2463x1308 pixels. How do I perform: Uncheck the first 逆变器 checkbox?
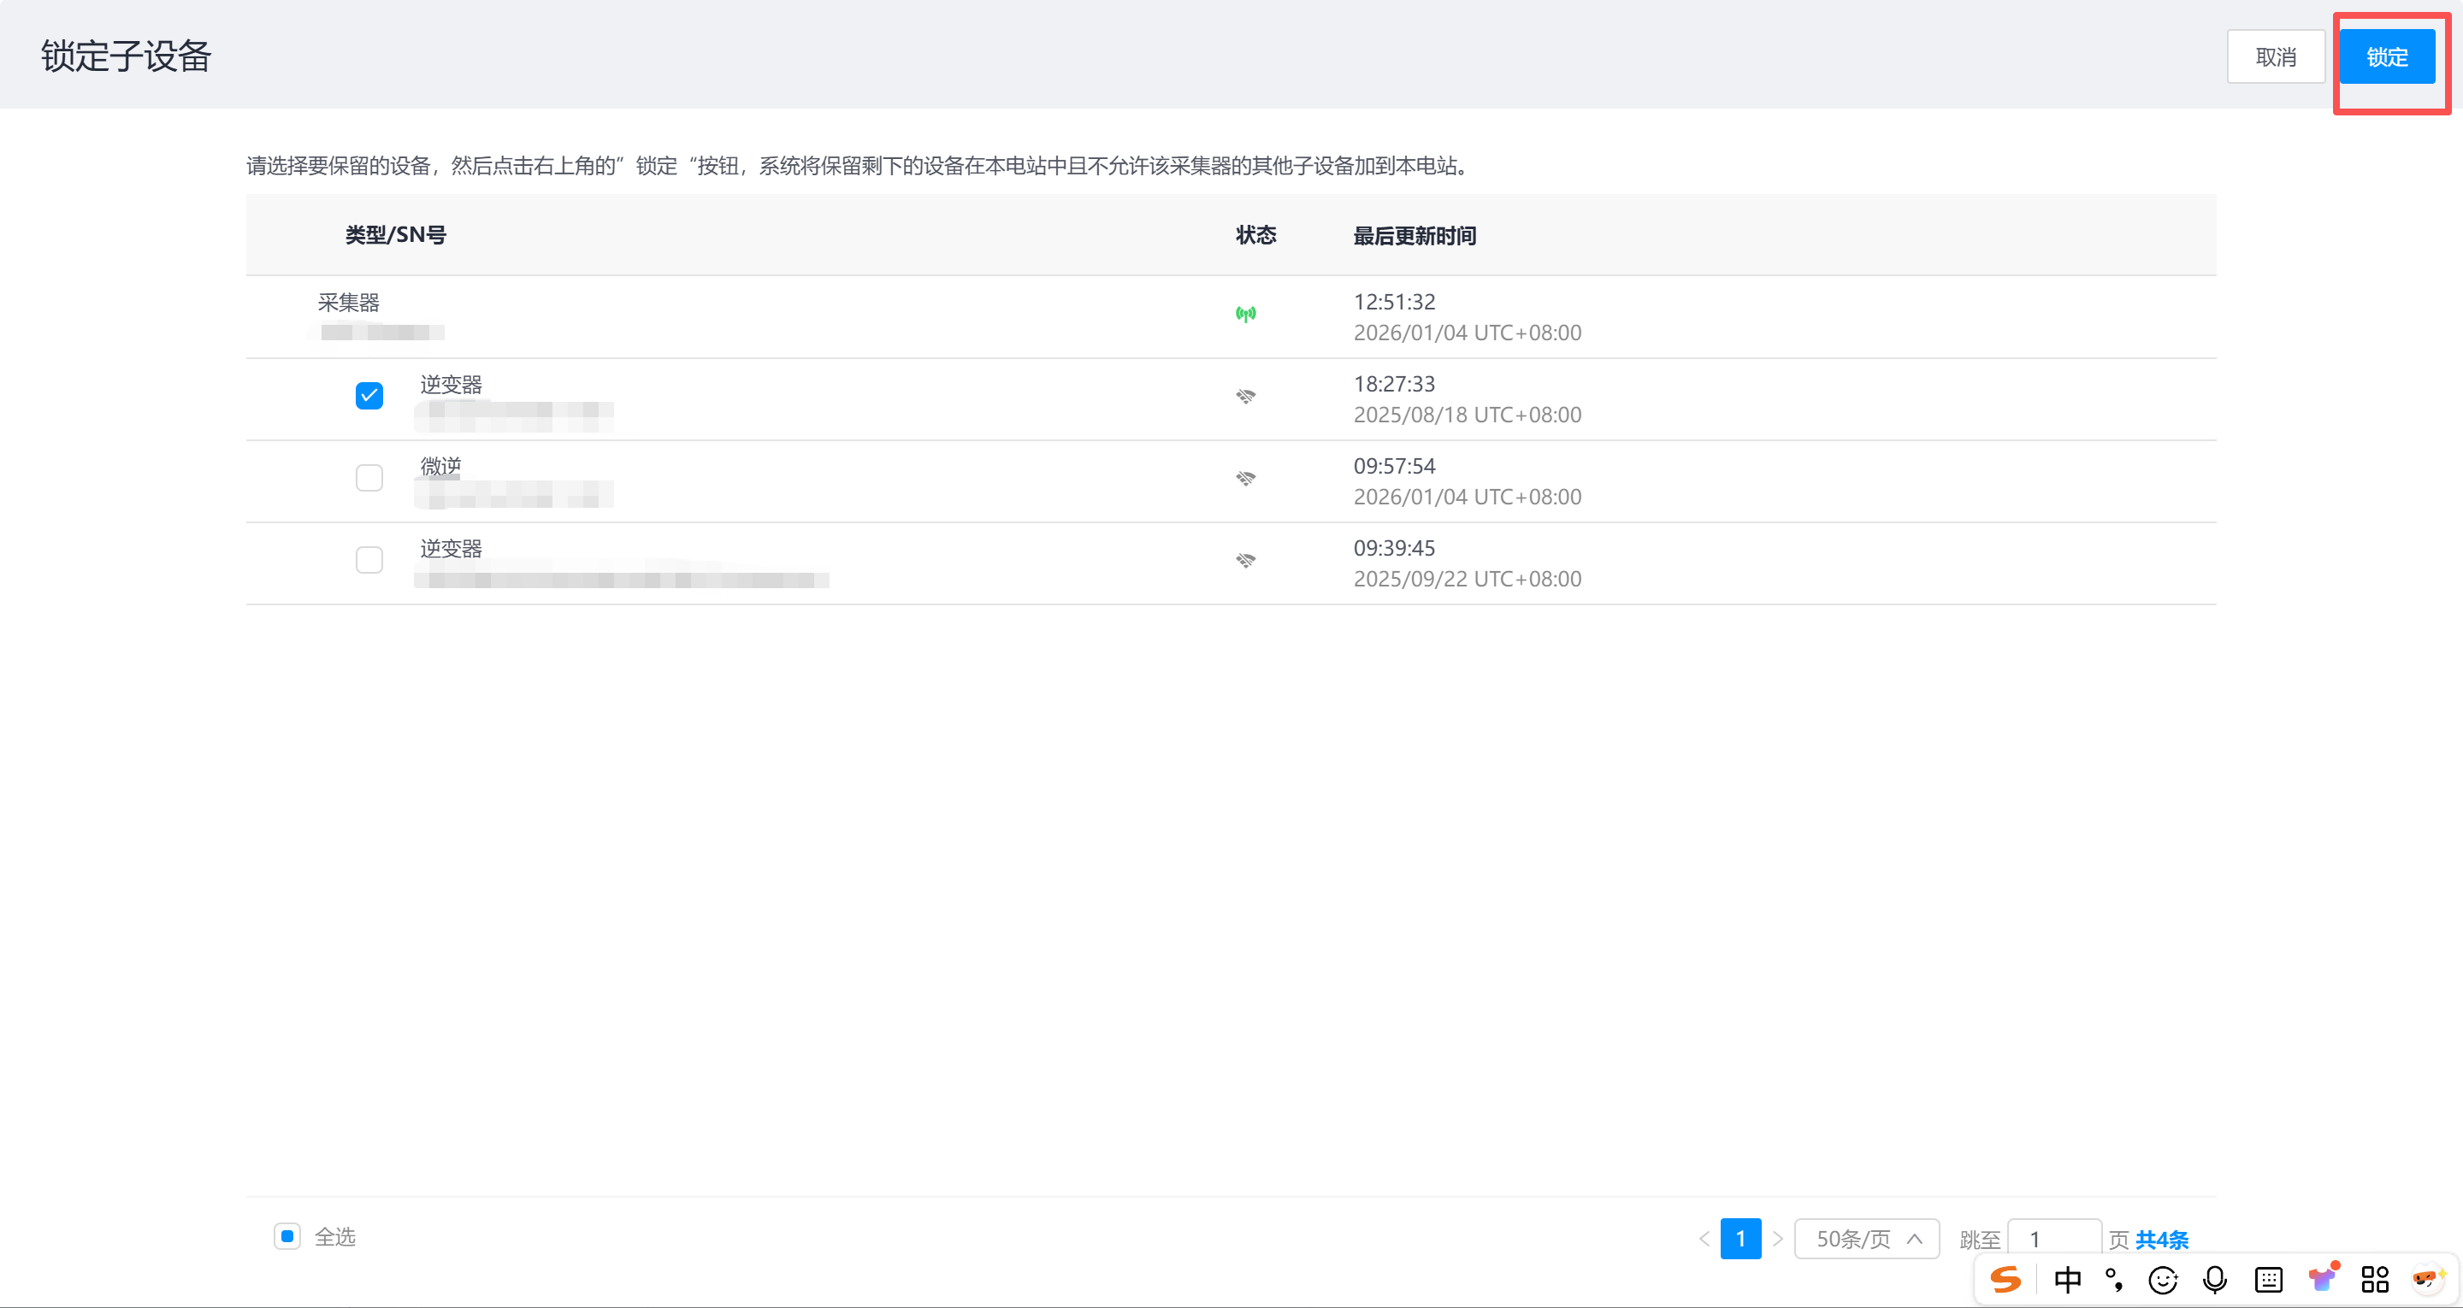[369, 395]
